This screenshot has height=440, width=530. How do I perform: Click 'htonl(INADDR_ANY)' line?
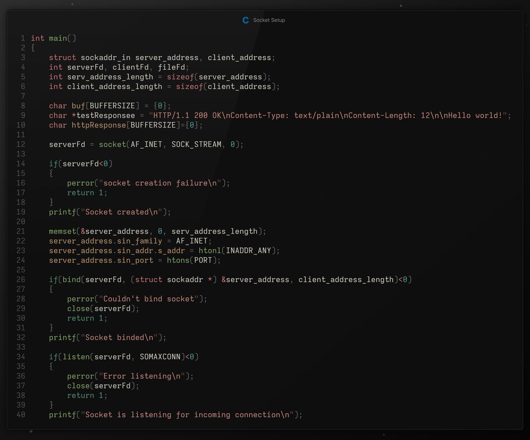point(164,251)
